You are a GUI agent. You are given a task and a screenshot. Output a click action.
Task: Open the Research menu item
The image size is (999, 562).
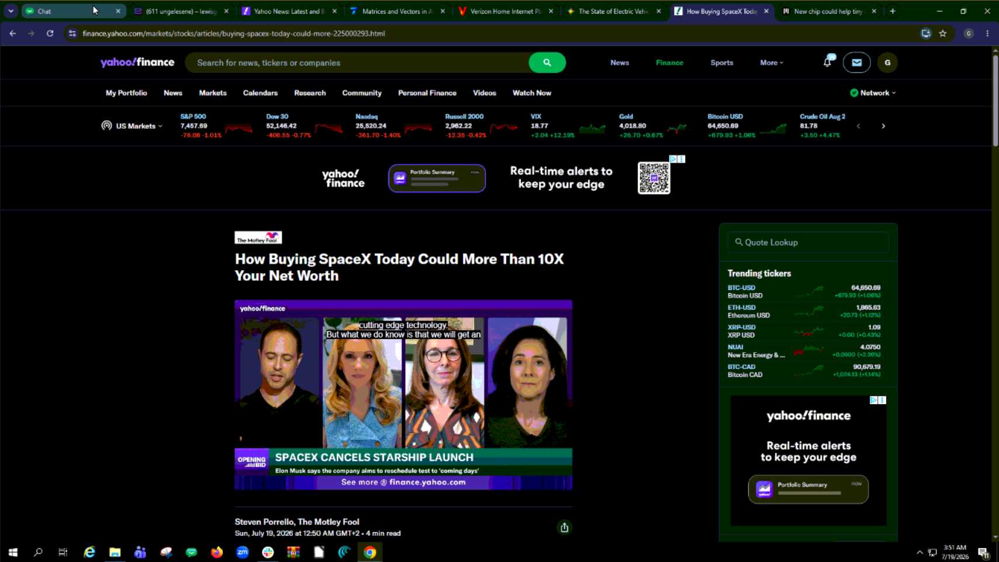pyautogui.click(x=310, y=93)
